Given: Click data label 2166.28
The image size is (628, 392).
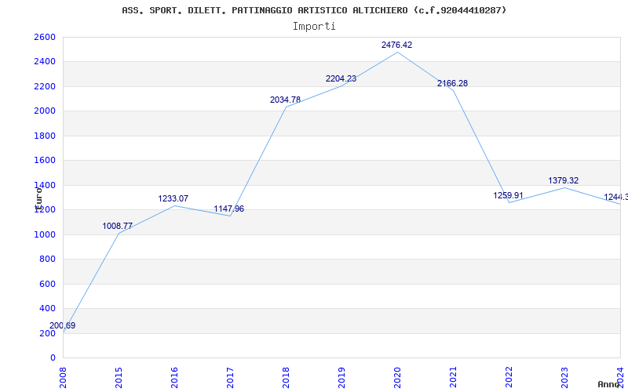Looking at the screenshot, I should pos(452,83).
